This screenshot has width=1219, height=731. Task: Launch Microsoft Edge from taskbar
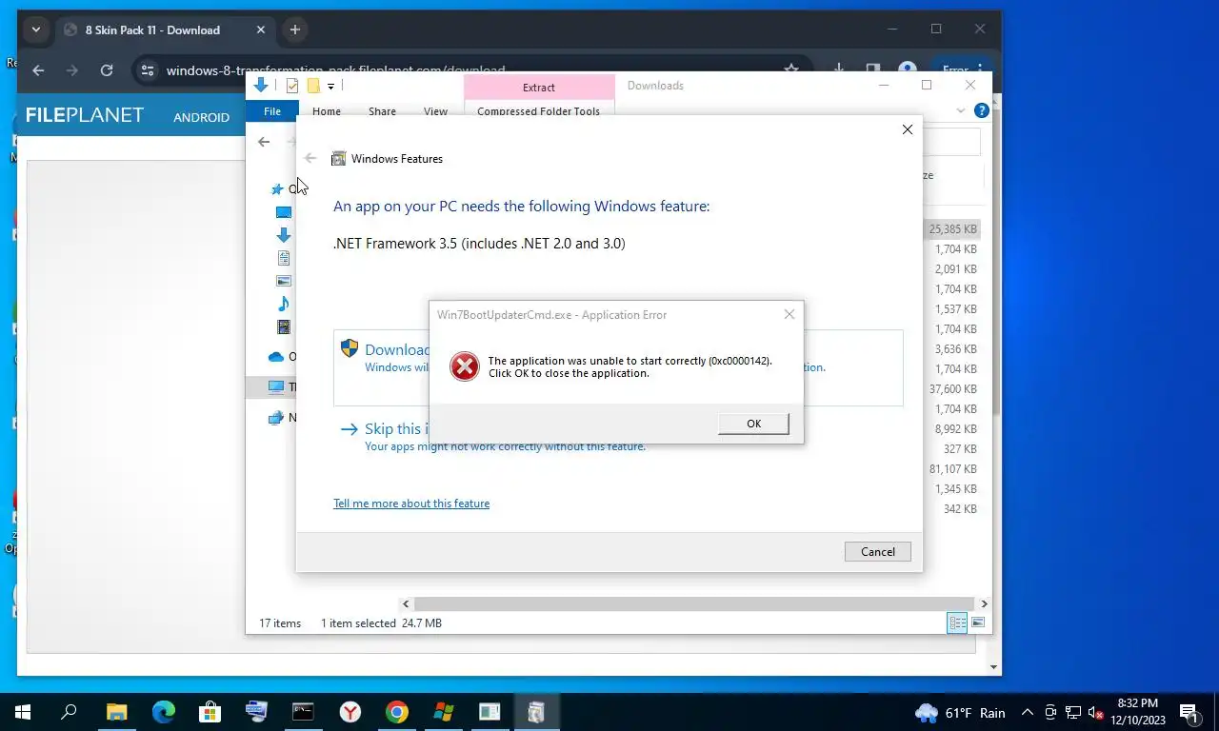pyautogui.click(x=163, y=712)
